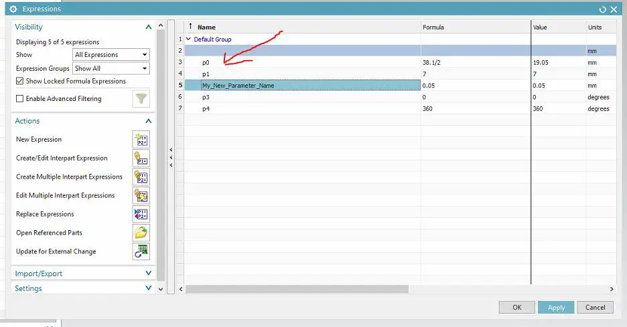Click the OK button
This screenshot has height=327, width=627.
pyautogui.click(x=516, y=307)
